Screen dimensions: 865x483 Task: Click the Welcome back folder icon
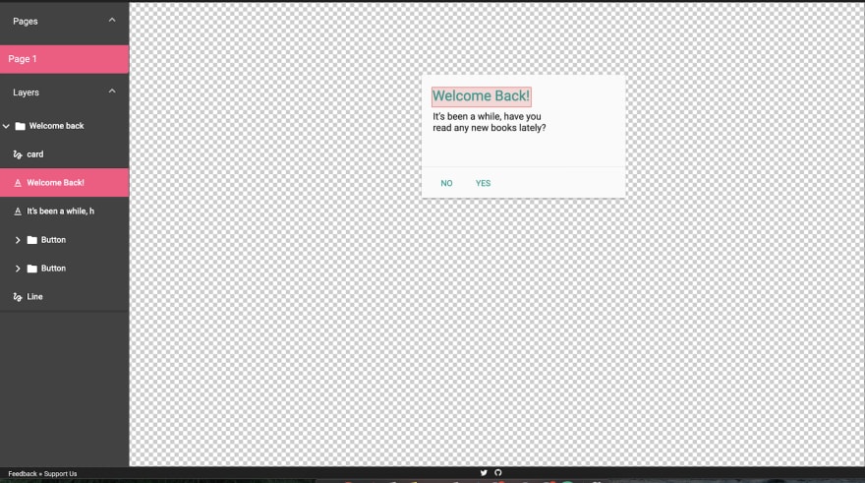(21, 126)
